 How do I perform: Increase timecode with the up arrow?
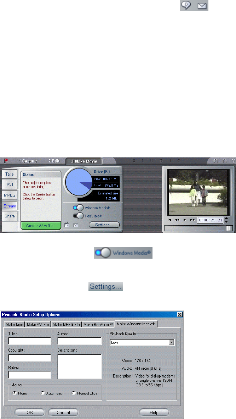tap(226, 219)
